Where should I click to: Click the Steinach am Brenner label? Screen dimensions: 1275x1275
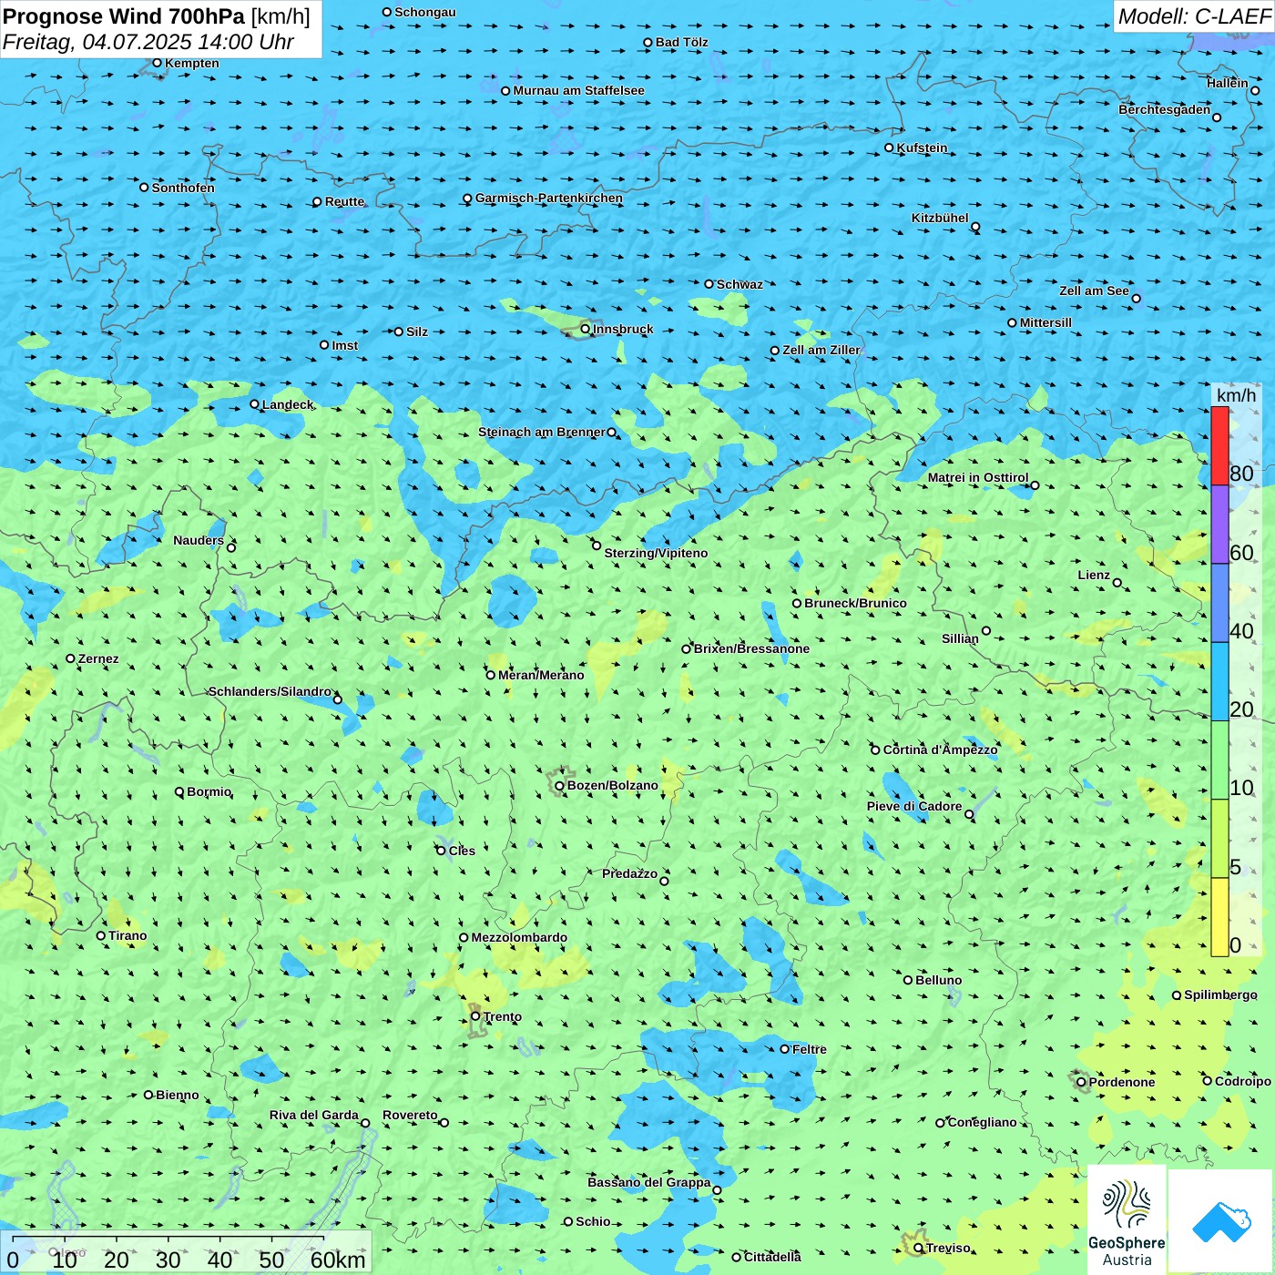(542, 433)
